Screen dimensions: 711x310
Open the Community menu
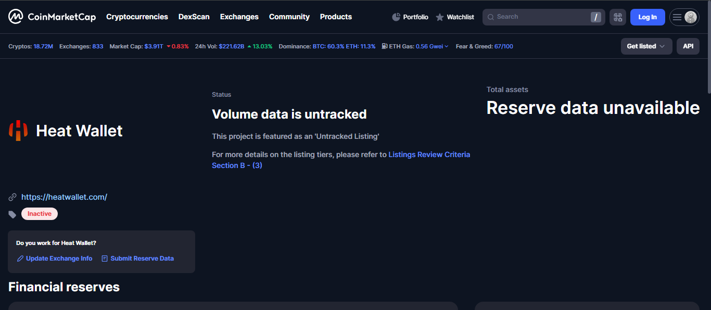289,17
